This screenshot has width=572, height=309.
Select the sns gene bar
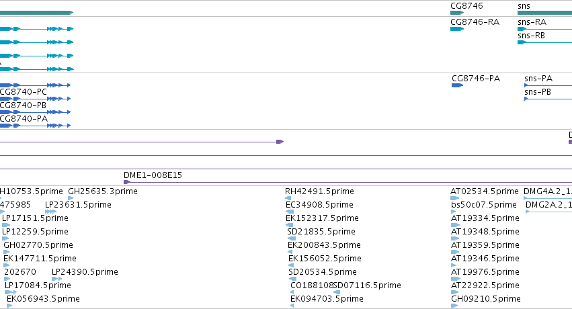coord(544,13)
